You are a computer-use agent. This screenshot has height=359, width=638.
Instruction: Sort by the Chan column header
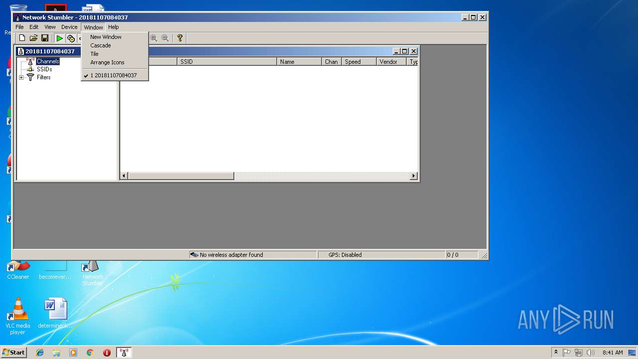(x=331, y=62)
